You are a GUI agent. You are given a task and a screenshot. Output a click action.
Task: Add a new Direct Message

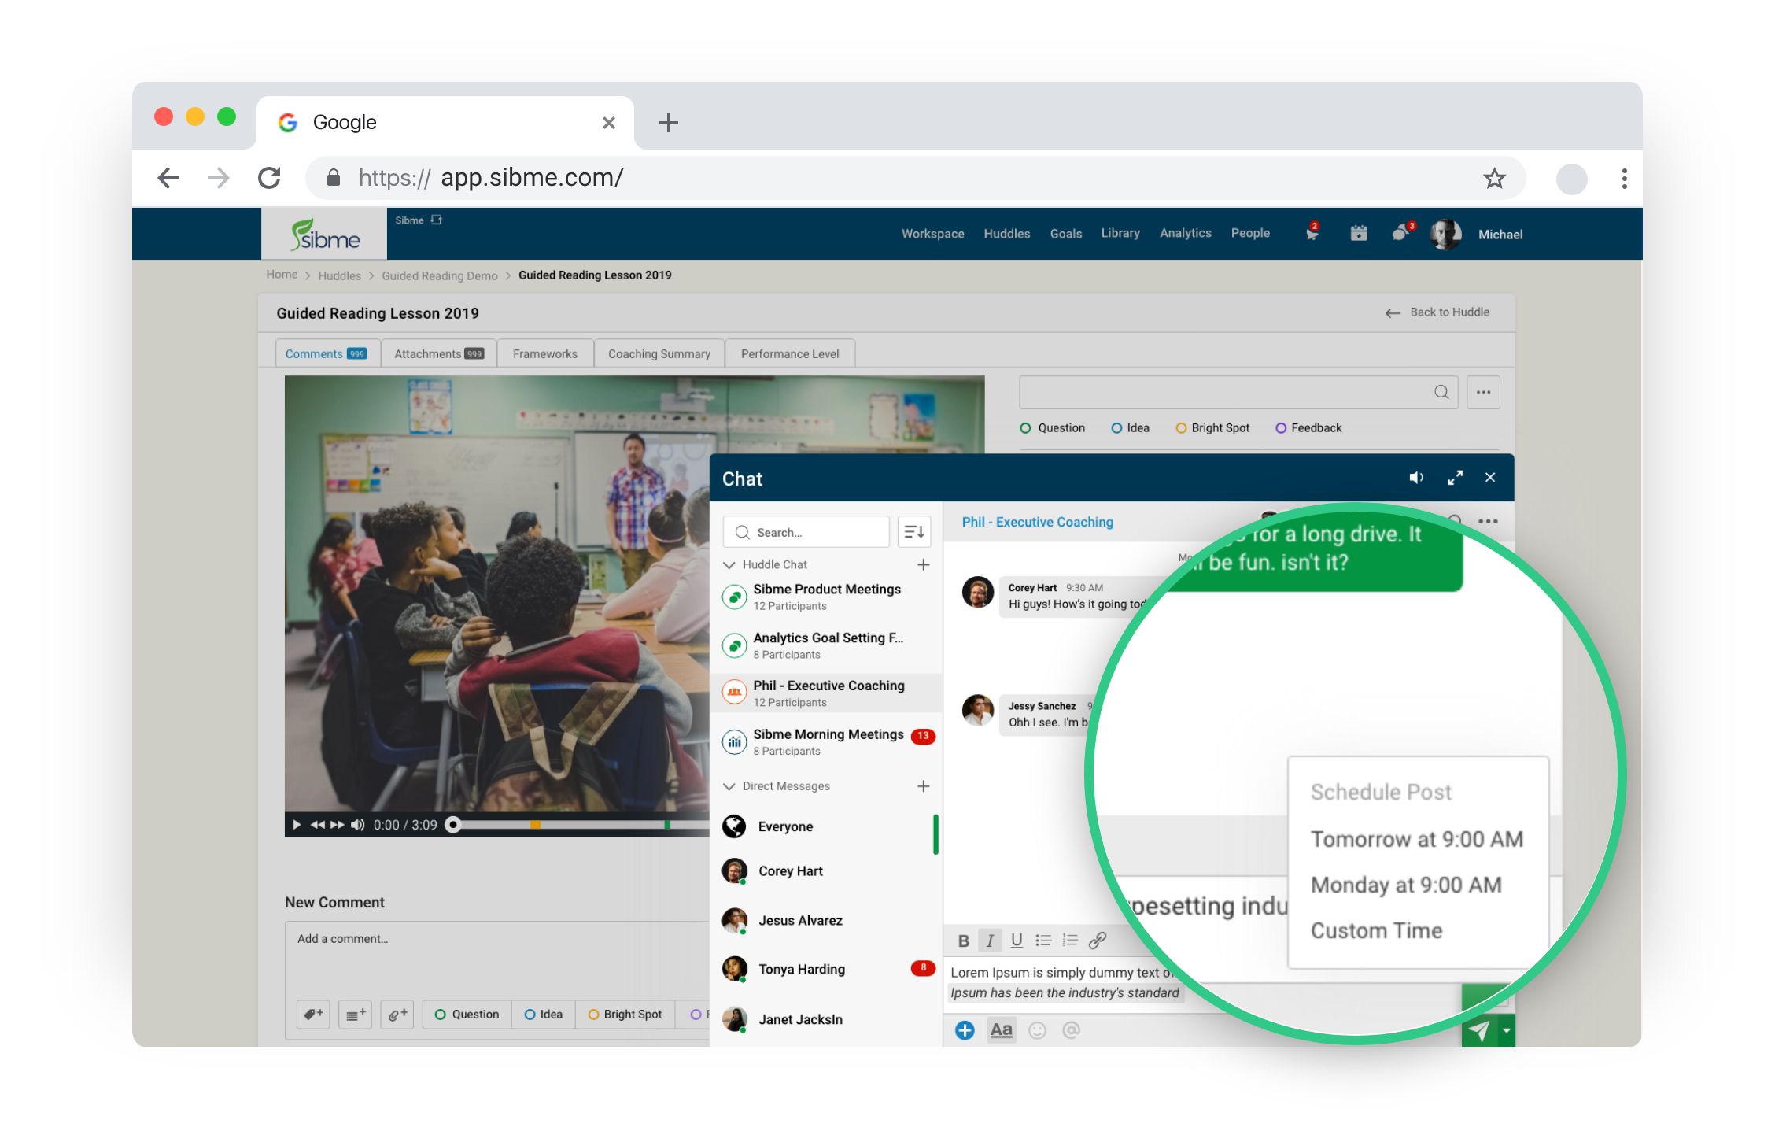pos(924,786)
